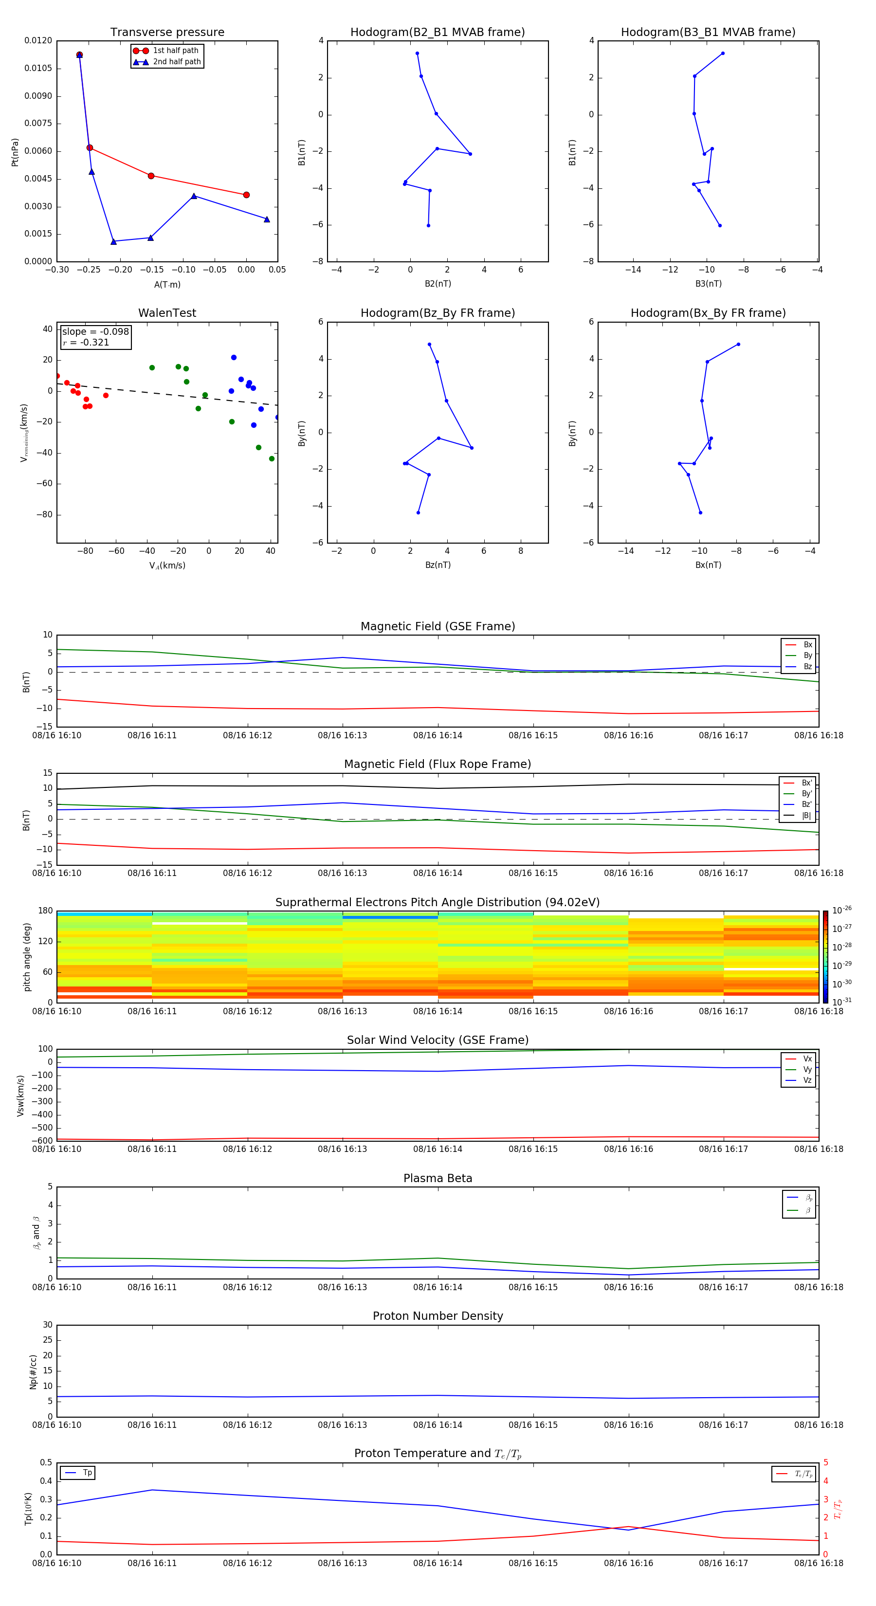876x1606 pixels.
Task: Click the Suprathermal Electrons Pitch Angle Distribution title
Action: coord(438,903)
